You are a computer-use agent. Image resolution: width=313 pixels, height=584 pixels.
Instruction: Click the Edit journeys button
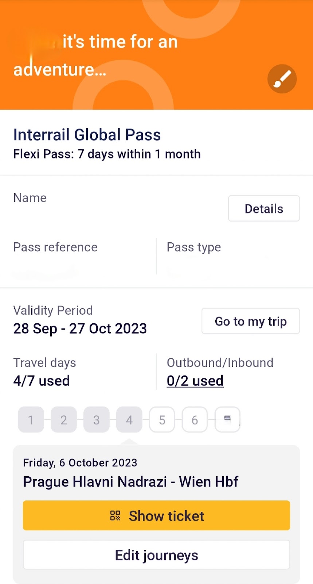156,555
